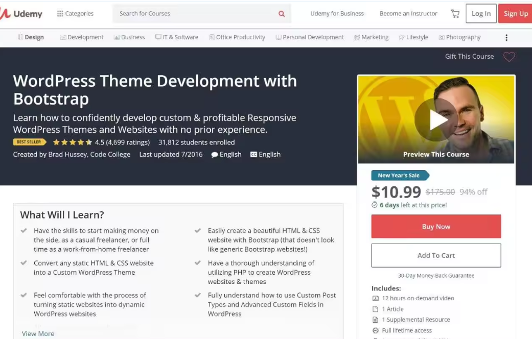
Task: Click checkmark beside 'Feel comfortable with the process'
Action: click(24, 295)
